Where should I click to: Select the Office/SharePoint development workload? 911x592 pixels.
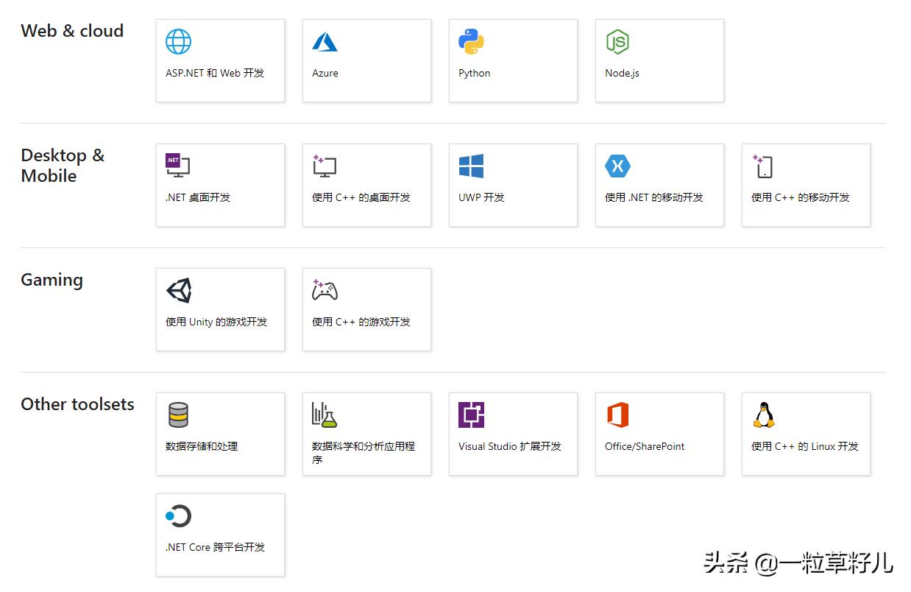coord(659,434)
